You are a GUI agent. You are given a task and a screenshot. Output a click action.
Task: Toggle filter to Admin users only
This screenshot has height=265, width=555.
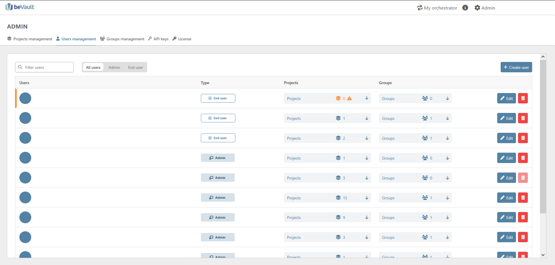(114, 67)
